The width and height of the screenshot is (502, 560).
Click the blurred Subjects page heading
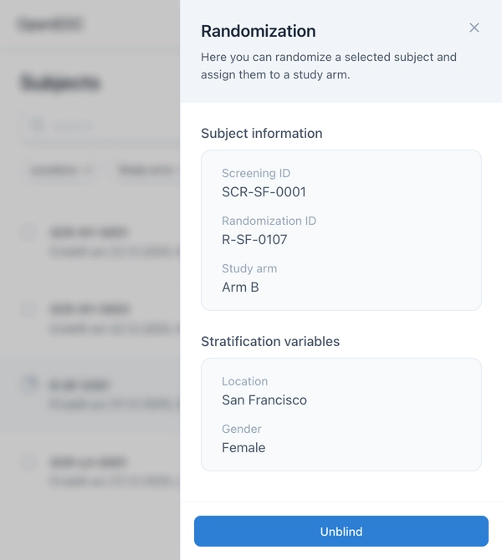point(60,84)
